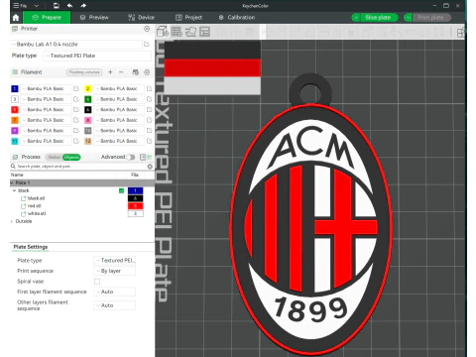Expand the Outside tree node
This screenshot has height=357, width=476.
tap(12, 221)
